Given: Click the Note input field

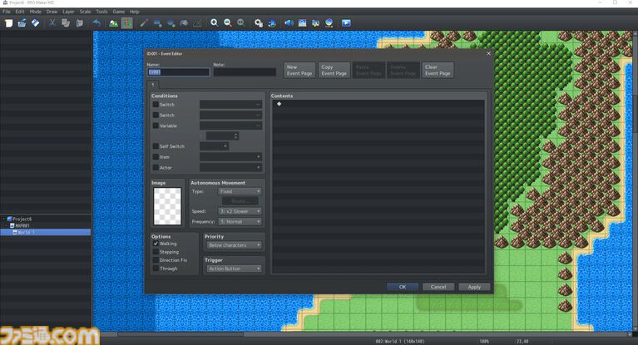Looking at the screenshot, I should (x=245, y=72).
